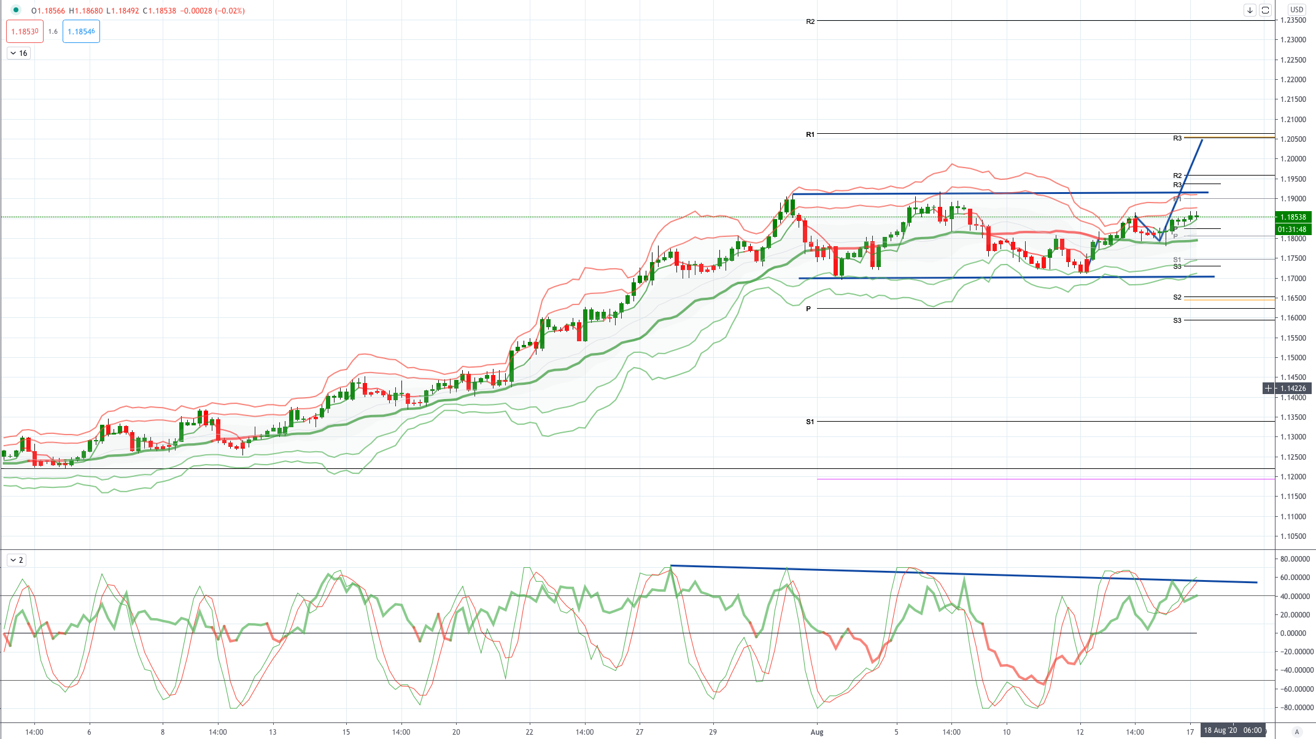Select the S1 pivot label near 1.13500
The image size is (1316, 739).
click(x=810, y=422)
